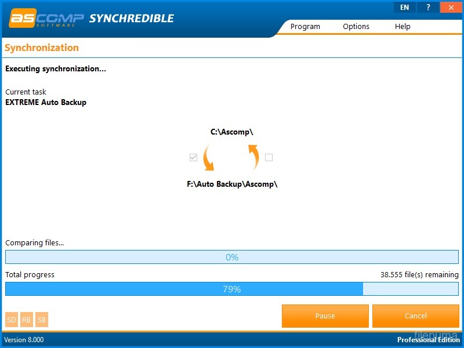This screenshot has width=464, height=348.
Task: Enable the unchecked target-to-source direction checkbox
Action: pos(269,157)
